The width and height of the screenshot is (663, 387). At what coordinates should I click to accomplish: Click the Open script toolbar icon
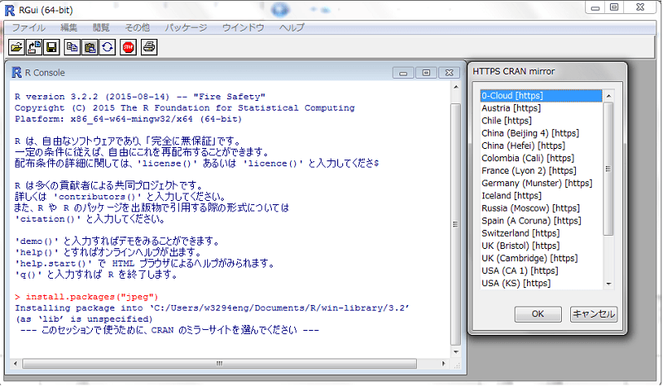pyautogui.click(x=17, y=47)
